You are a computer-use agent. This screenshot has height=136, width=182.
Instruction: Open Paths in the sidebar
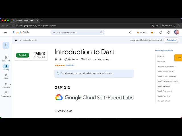[6, 76]
